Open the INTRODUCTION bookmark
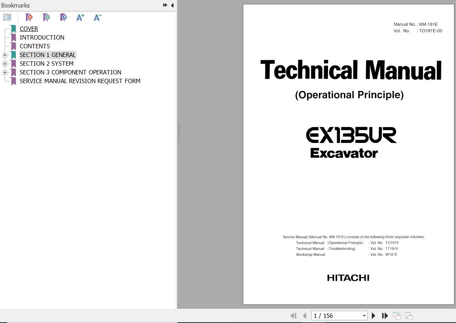The height and width of the screenshot is (323, 456). click(42, 38)
